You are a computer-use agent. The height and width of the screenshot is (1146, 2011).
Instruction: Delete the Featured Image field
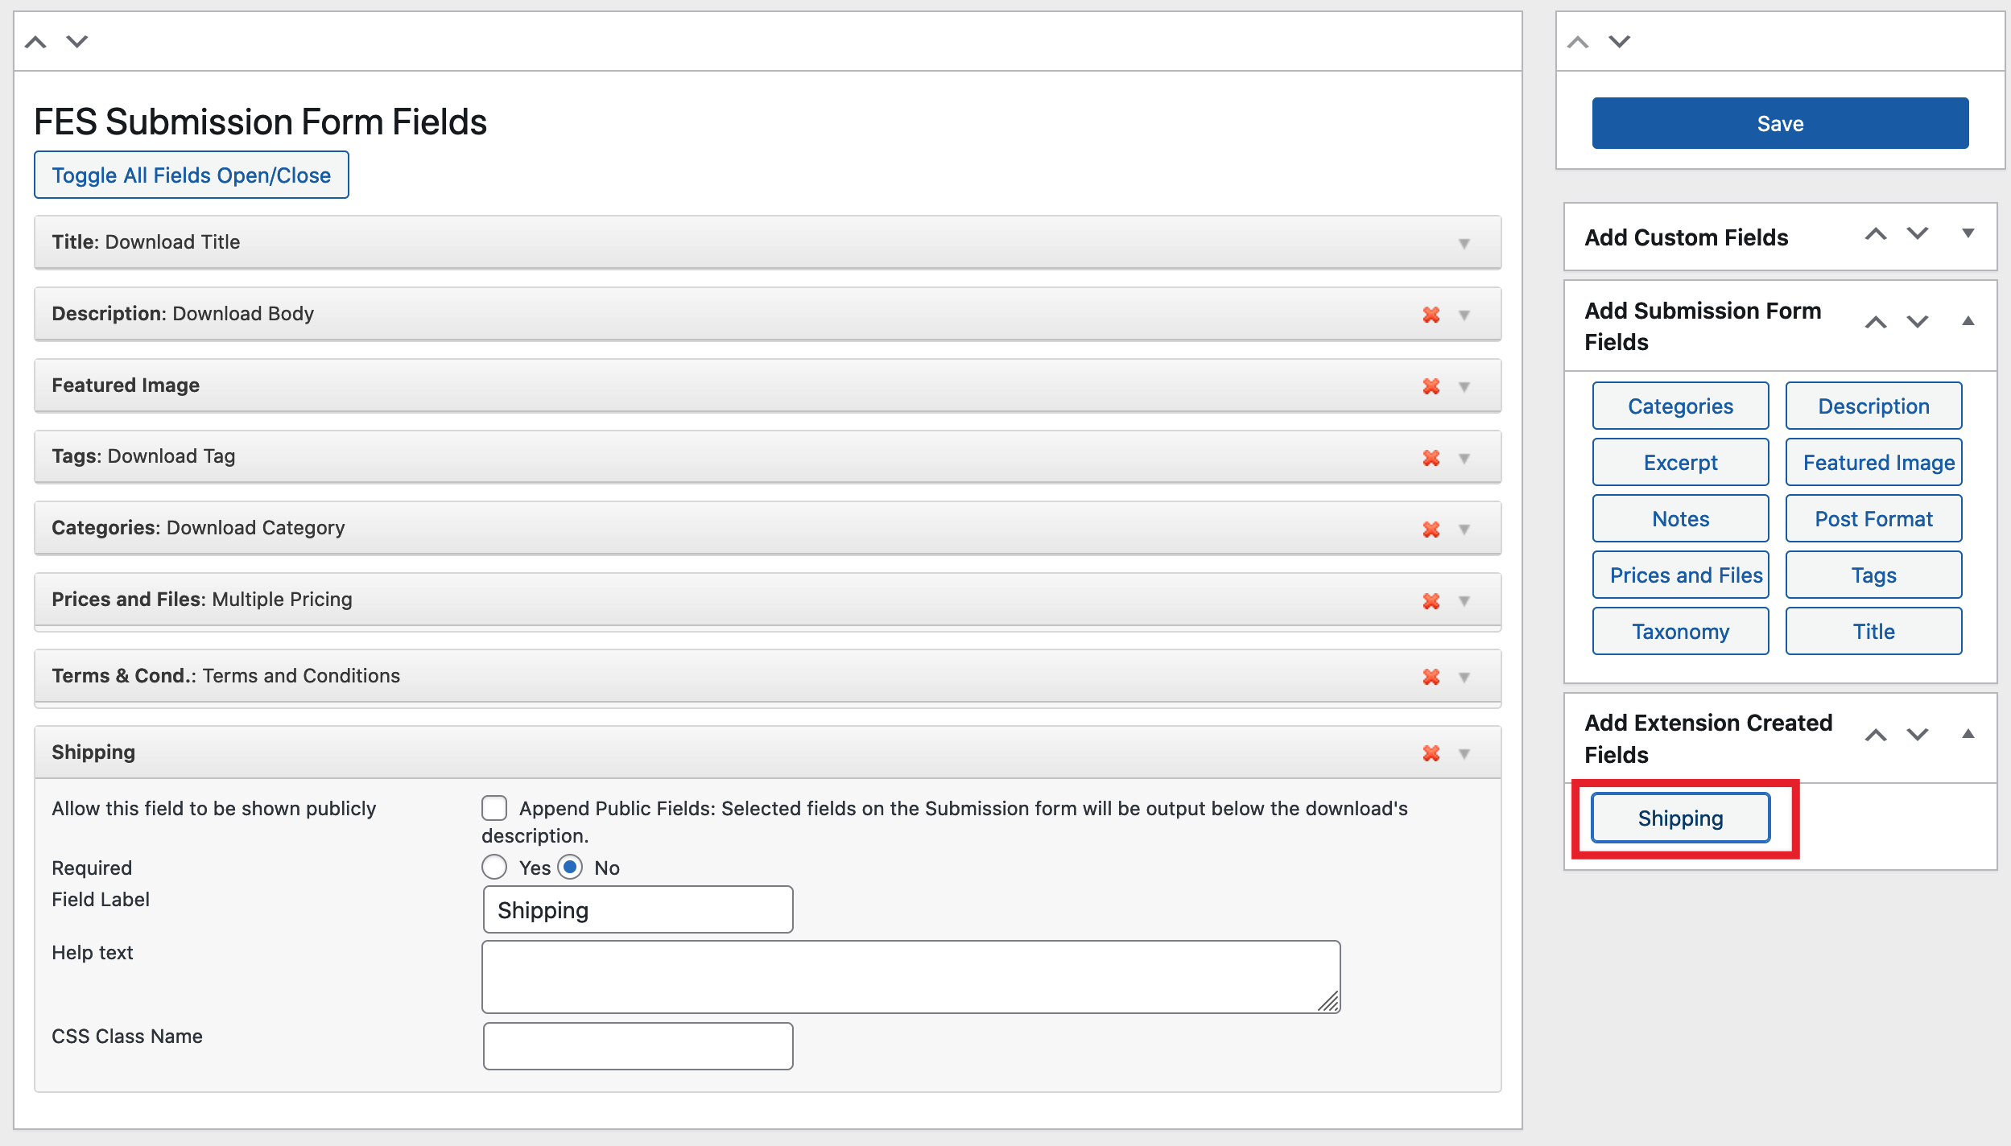tap(1431, 386)
